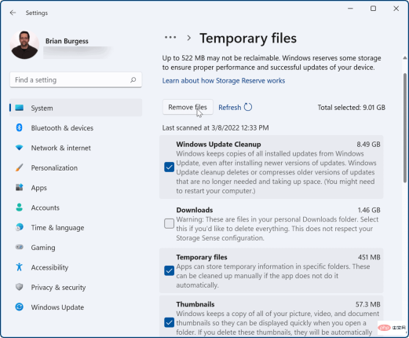
Task: Click the 1.46 GB size value
Action: click(369, 210)
